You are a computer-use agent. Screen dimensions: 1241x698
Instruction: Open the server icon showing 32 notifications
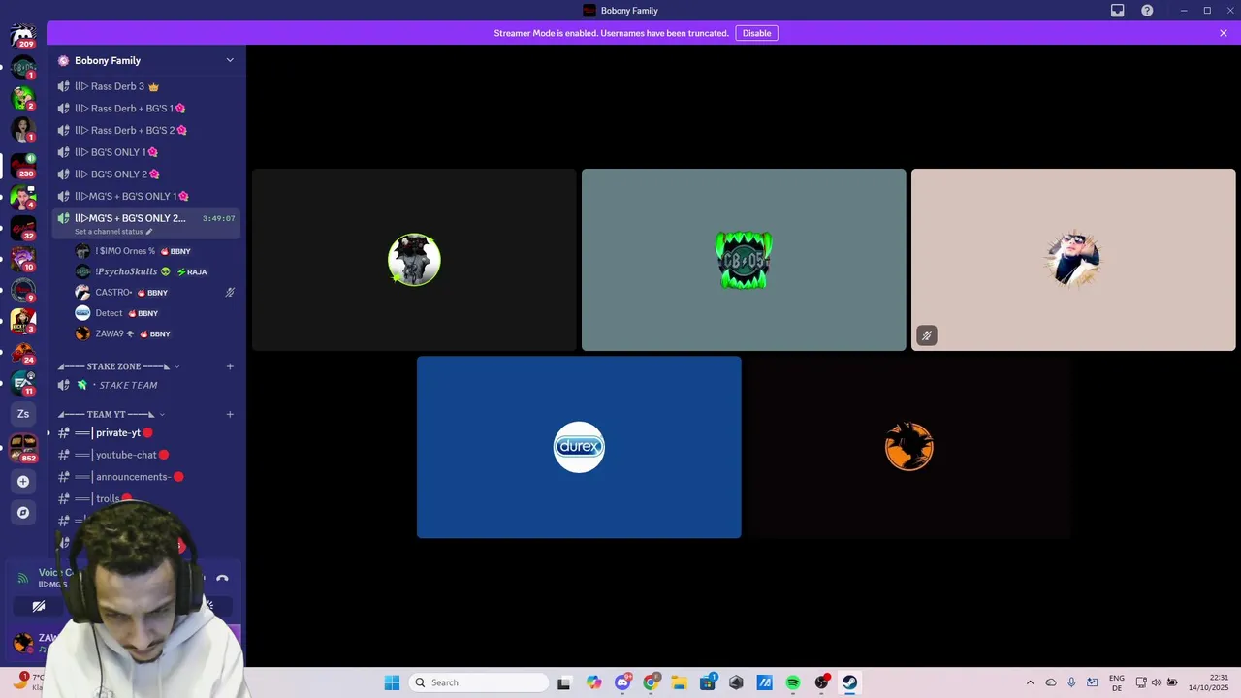pos(22,228)
